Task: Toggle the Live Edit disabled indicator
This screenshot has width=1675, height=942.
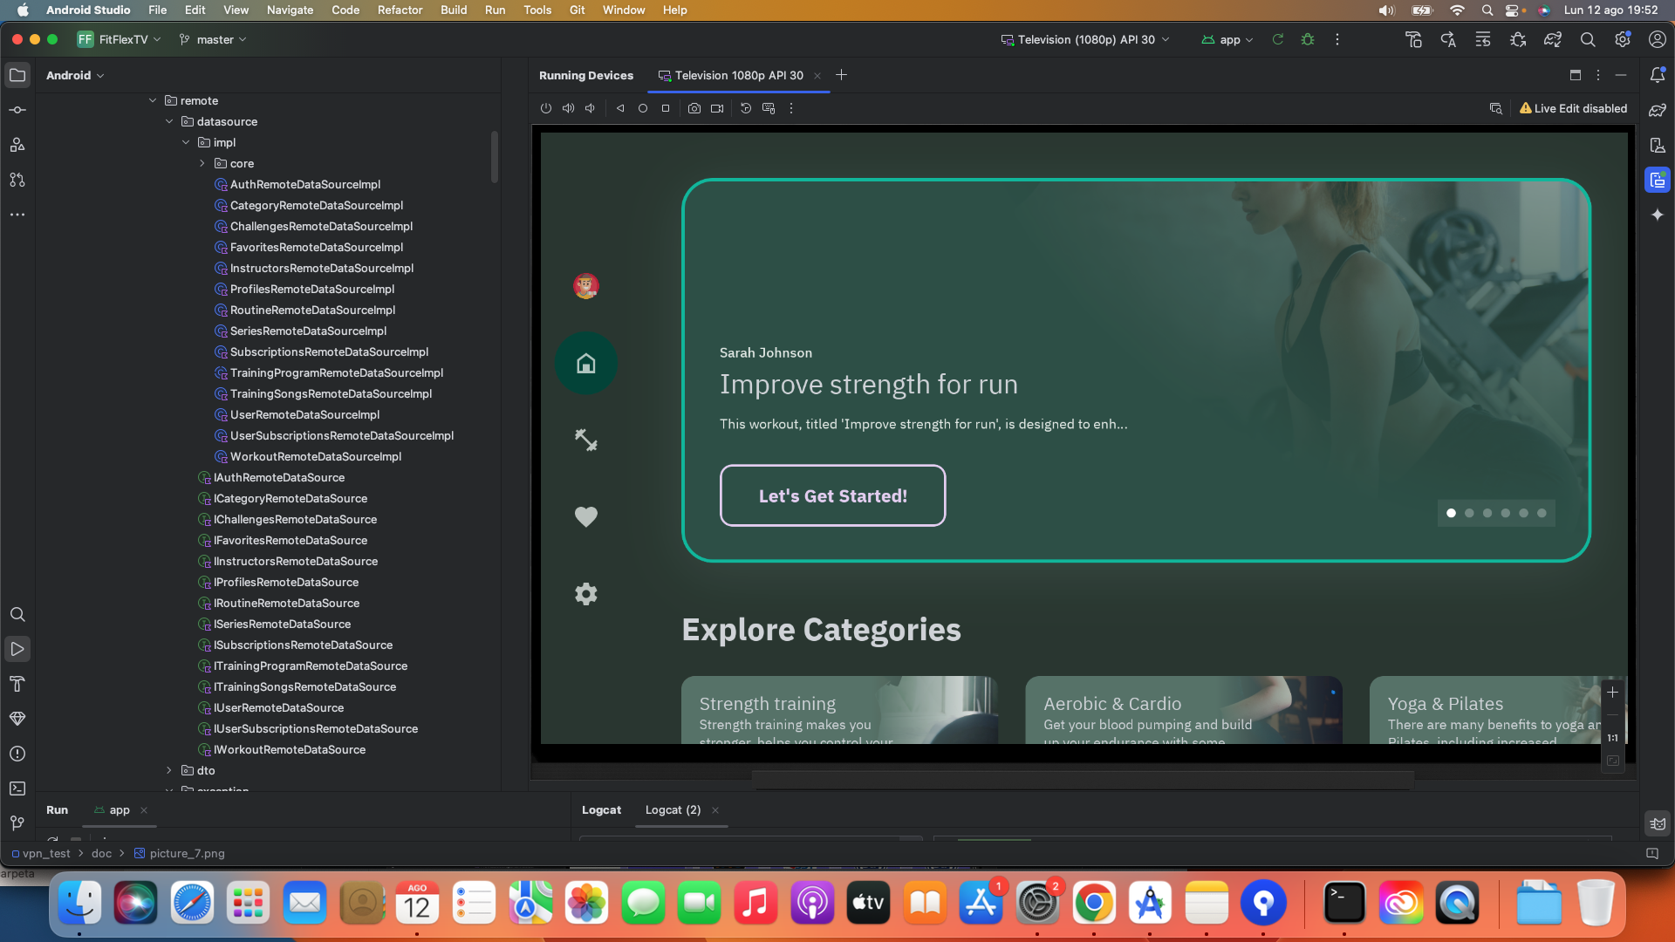Action: coord(1573,109)
